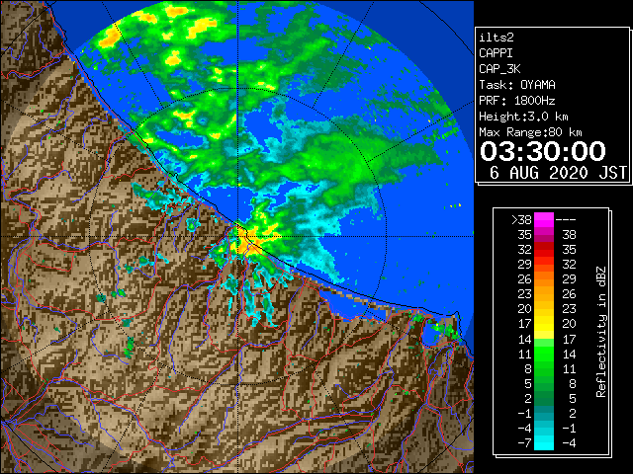Click the 'Task: OYAMA' line

tap(517, 85)
